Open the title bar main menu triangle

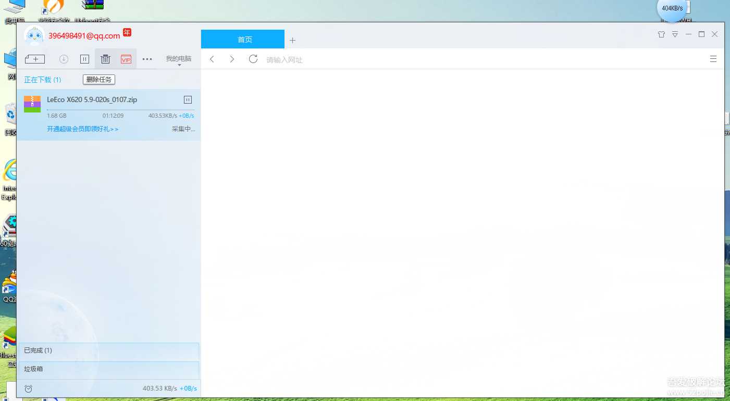tap(675, 34)
